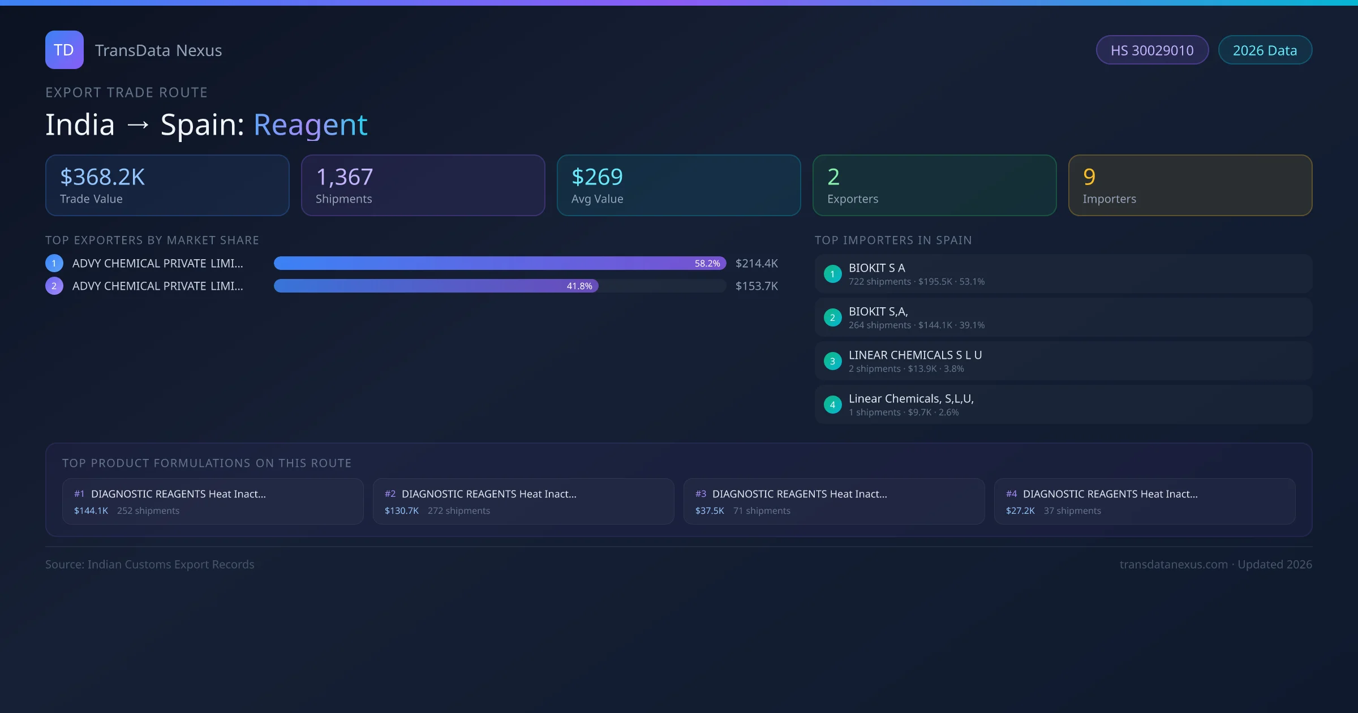This screenshot has height=713, width=1358.
Task: Click the TransData Nexus brand name
Action: click(158, 50)
